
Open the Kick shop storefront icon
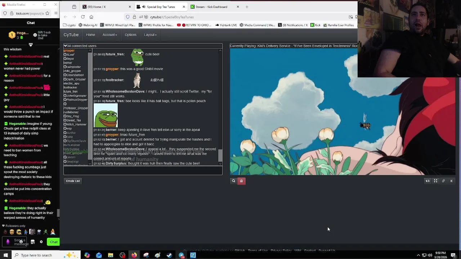click(32, 242)
